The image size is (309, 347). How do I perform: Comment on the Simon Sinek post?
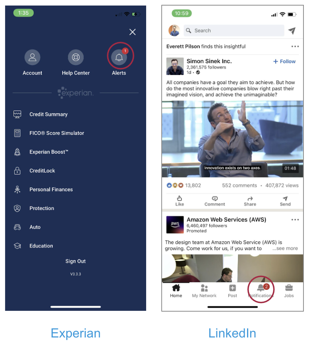pos(215,201)
